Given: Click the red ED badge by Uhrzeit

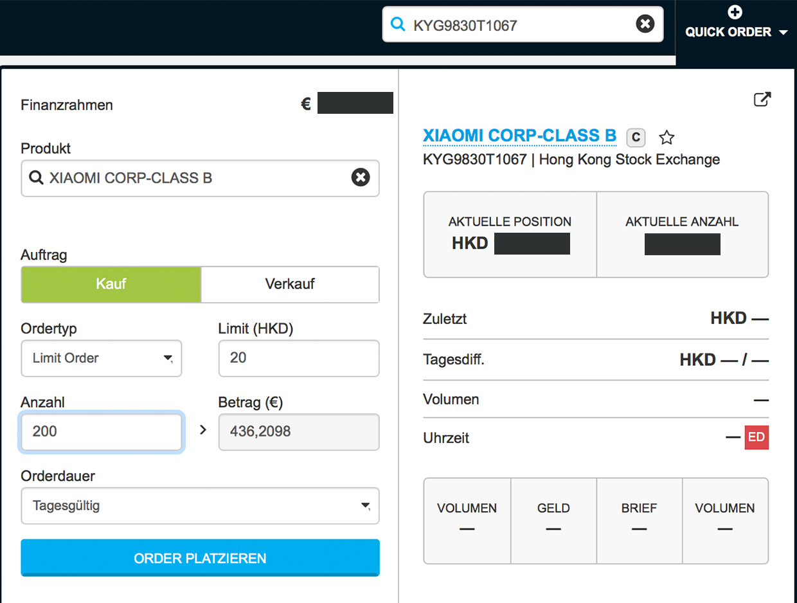Looking at the screenshot, I should point(757,437).
